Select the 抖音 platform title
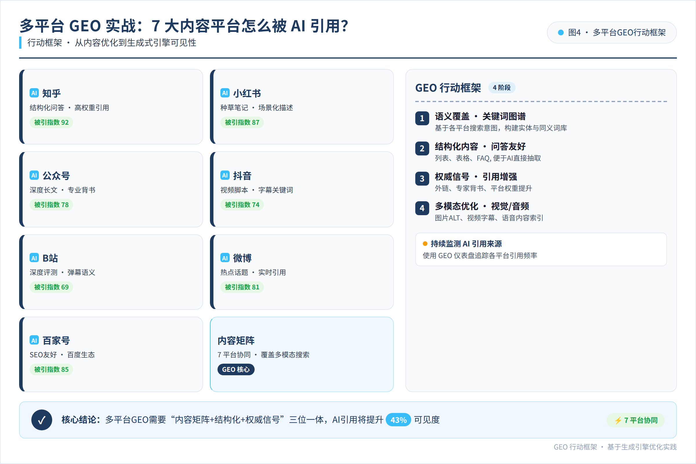 pyautogui.click(x=242, y=175)
